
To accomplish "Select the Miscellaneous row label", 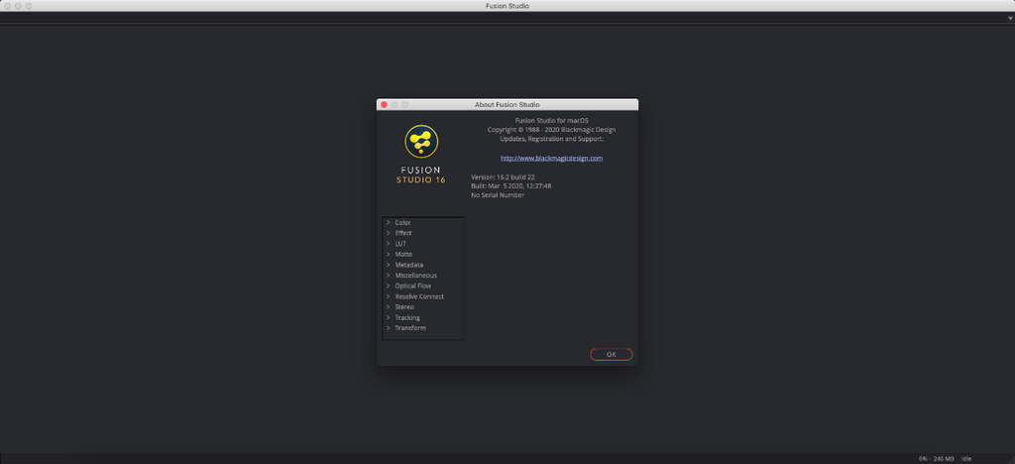I will coord(415,275).
